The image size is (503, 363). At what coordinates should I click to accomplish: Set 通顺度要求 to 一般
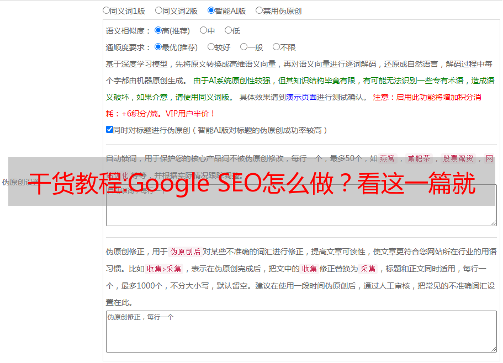[x=244, y=47]
